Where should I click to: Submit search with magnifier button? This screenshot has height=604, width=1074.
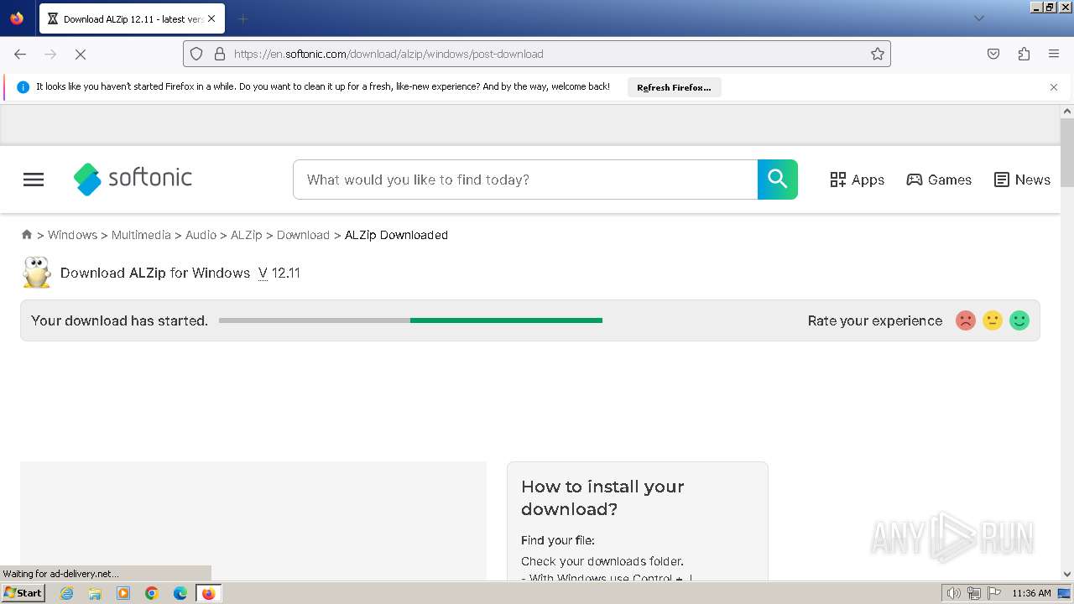click(x=778, y=180)
